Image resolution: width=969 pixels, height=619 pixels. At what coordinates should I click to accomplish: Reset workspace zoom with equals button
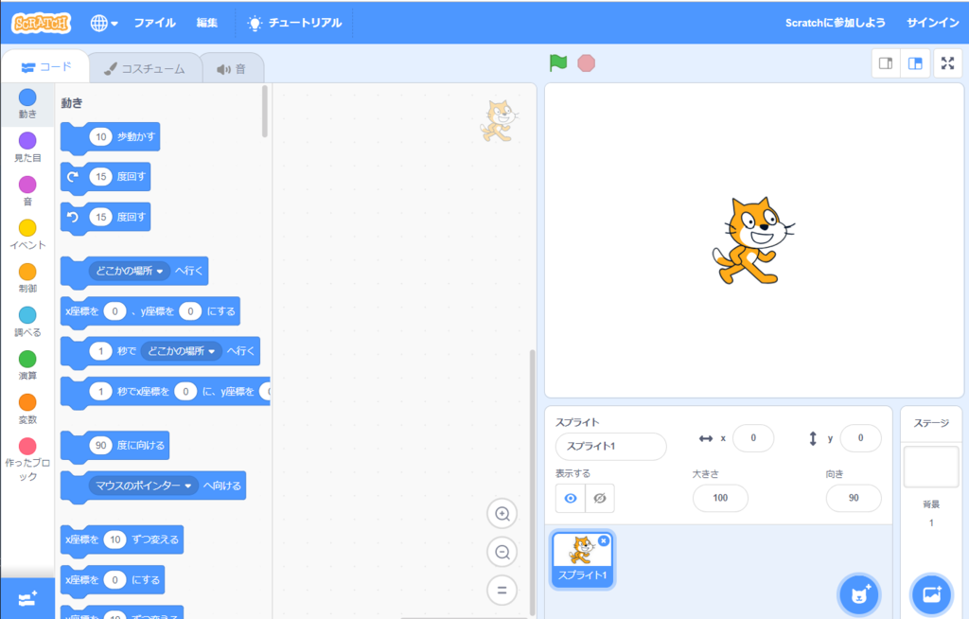(502, 591)
